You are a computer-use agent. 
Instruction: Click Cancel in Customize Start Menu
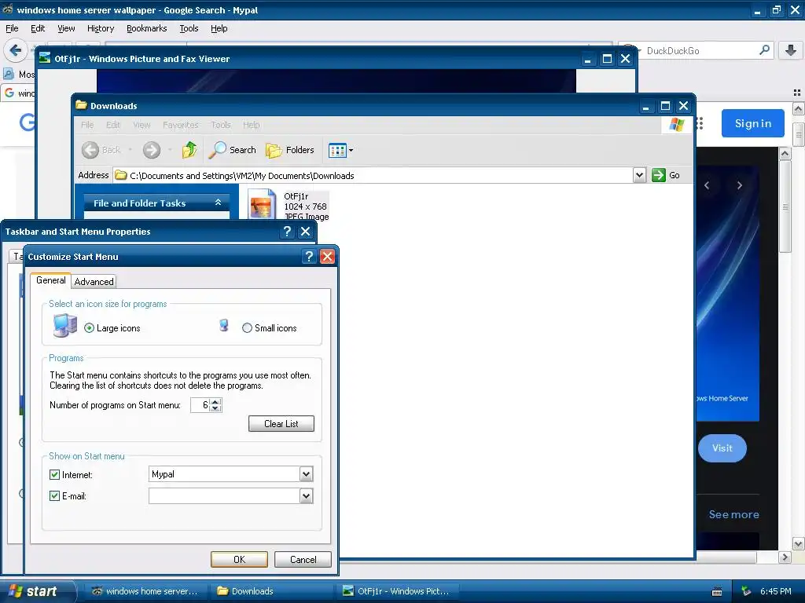(303, 559)
